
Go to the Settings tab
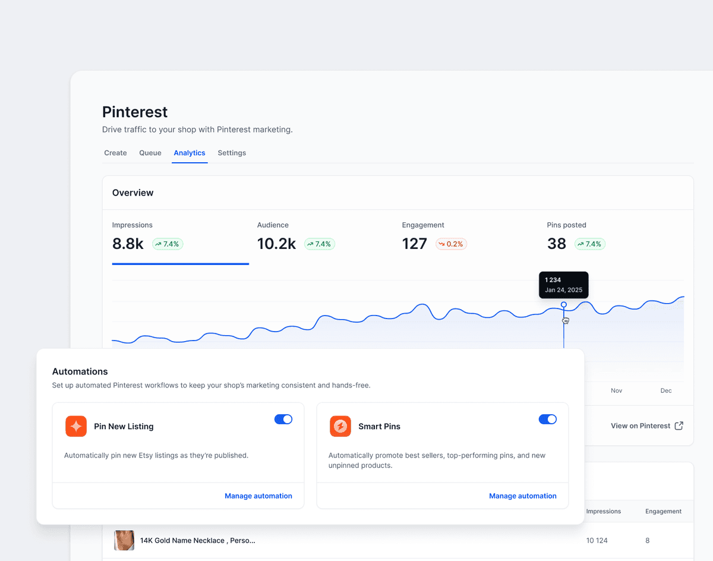click(x=232, y=153)
